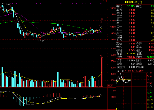Click the arrow at the 8.55 low label
The width and height of the screenshot is (154, 110).
click(39, 41)
